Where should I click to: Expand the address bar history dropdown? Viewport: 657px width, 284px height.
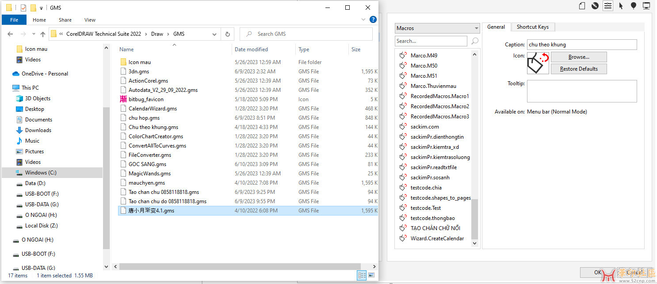pyautogui.click(x=214, y=34)
